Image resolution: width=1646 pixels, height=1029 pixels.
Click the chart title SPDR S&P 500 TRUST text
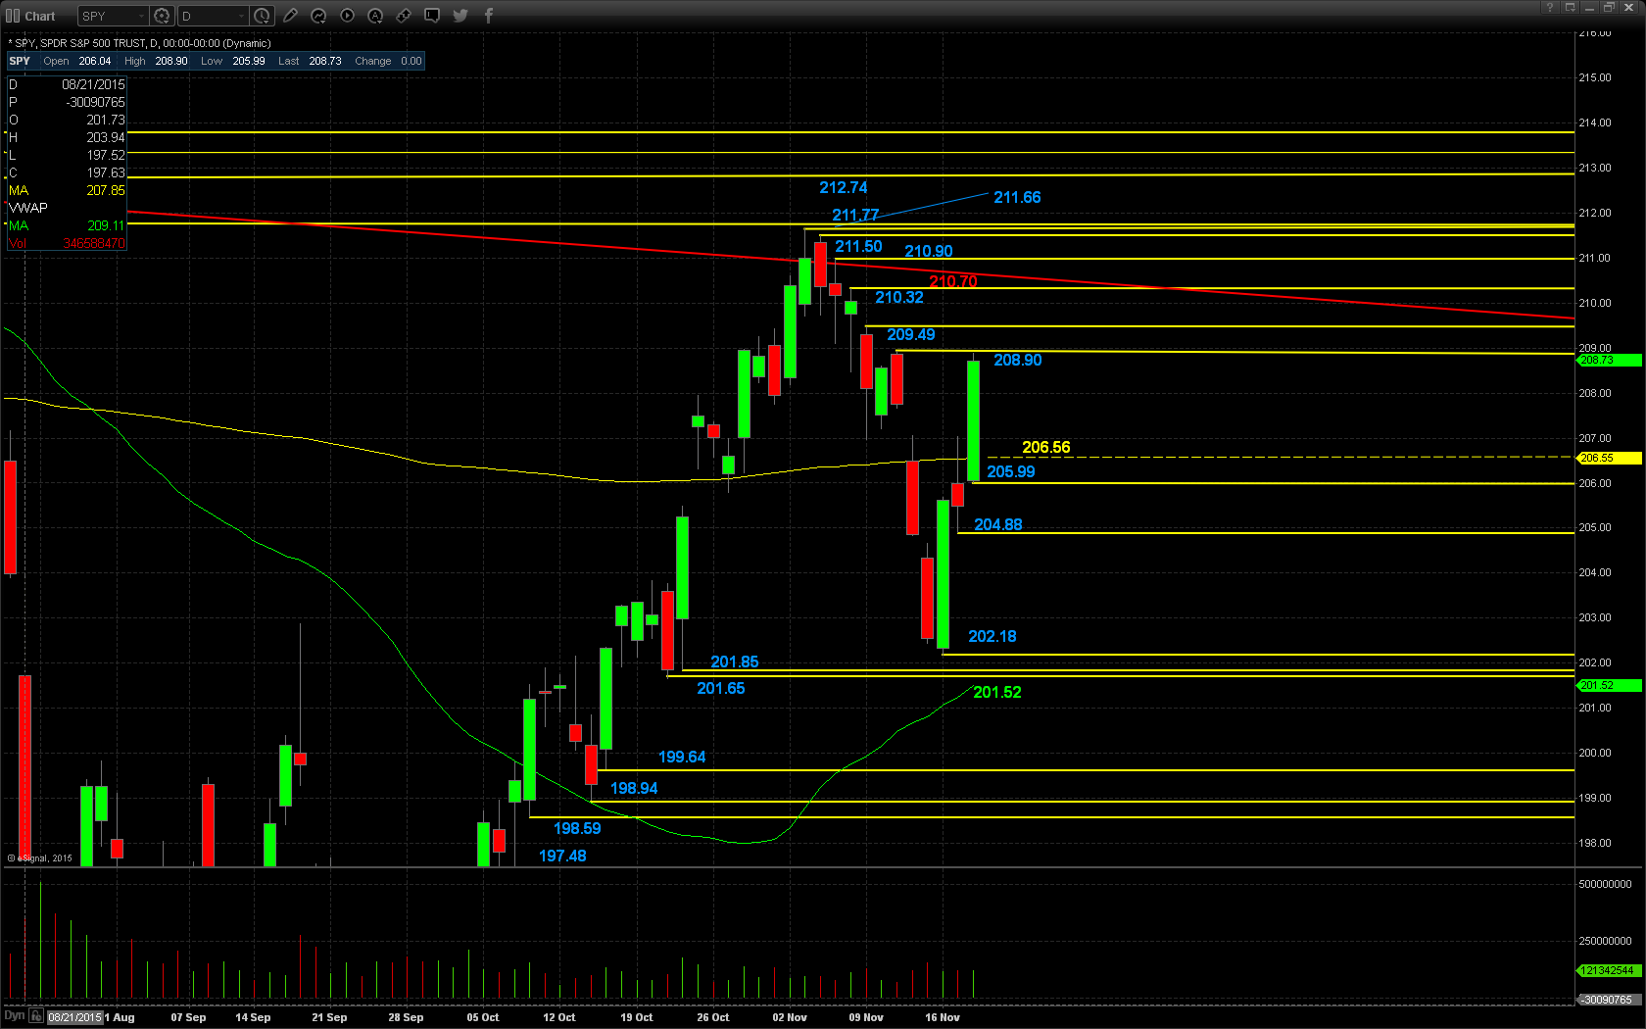(93, 43)
